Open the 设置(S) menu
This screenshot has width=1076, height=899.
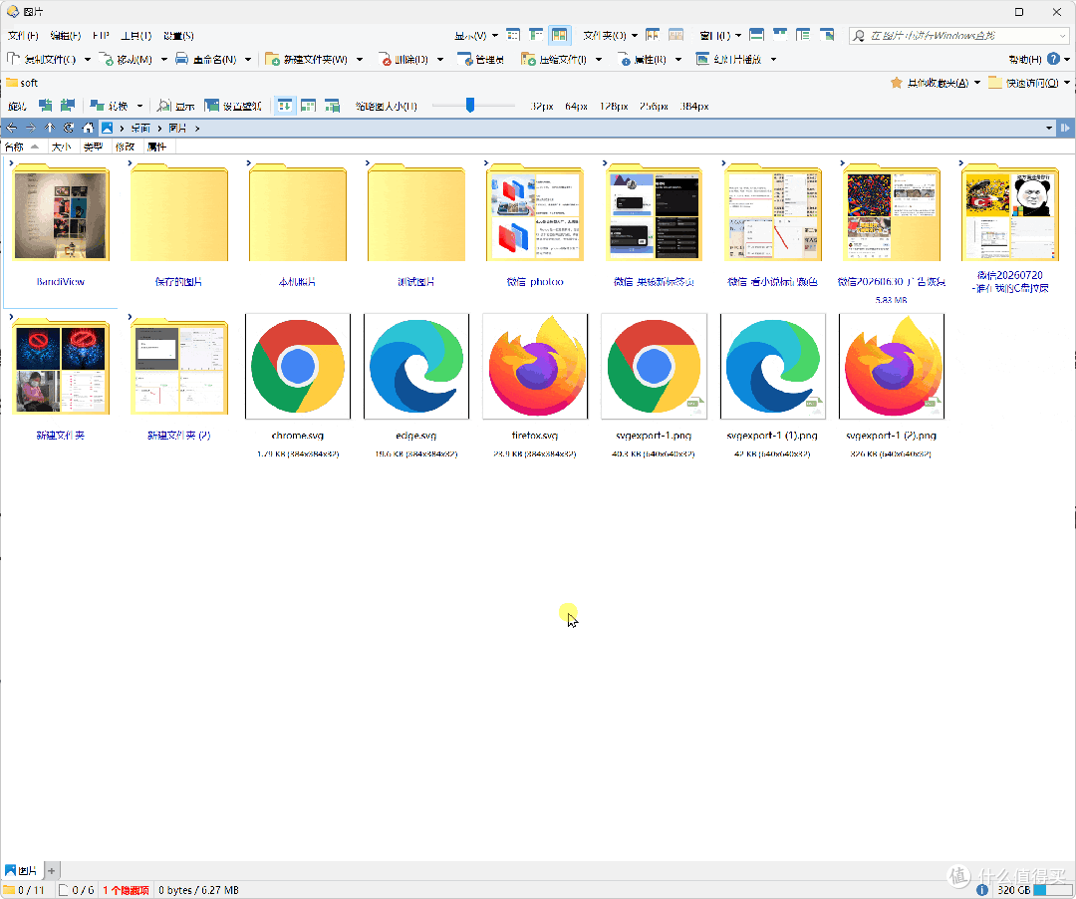pyautogui.click(x=178, y=36)
